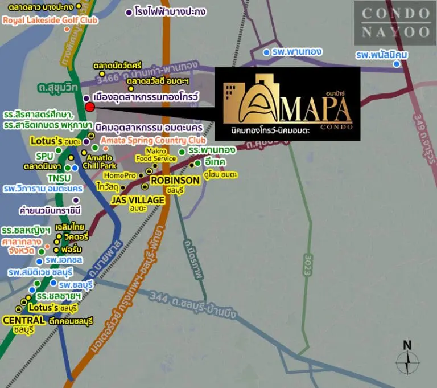Click the yellow dot beside ฟอรั่ม
Image resolution: width=437 pixels, height=388 pixels.
(56, 250)
